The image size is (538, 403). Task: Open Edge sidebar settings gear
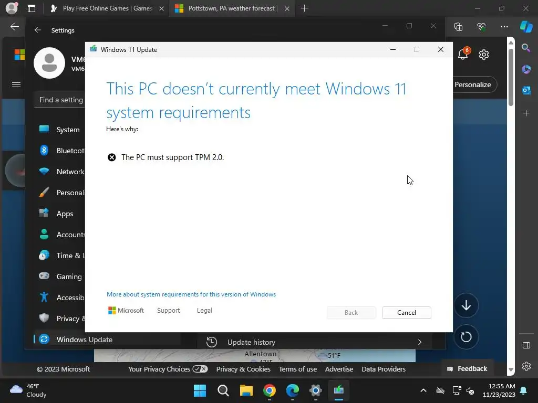[526, 366]
